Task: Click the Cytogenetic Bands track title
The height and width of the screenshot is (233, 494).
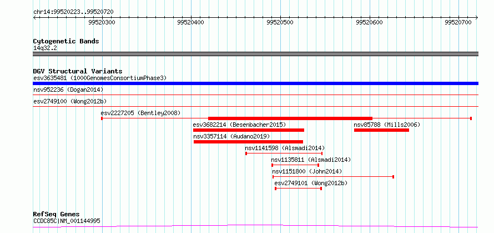Action: click(66, 41)
